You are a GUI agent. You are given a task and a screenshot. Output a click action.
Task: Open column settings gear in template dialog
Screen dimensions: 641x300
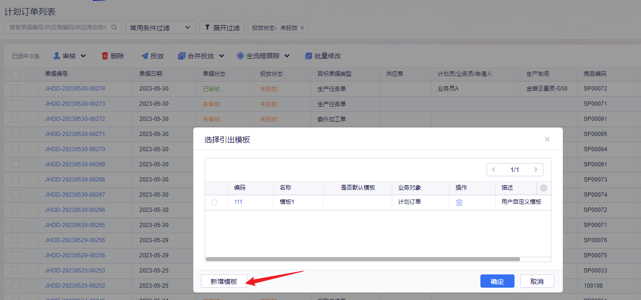click(x=544, y=188)
